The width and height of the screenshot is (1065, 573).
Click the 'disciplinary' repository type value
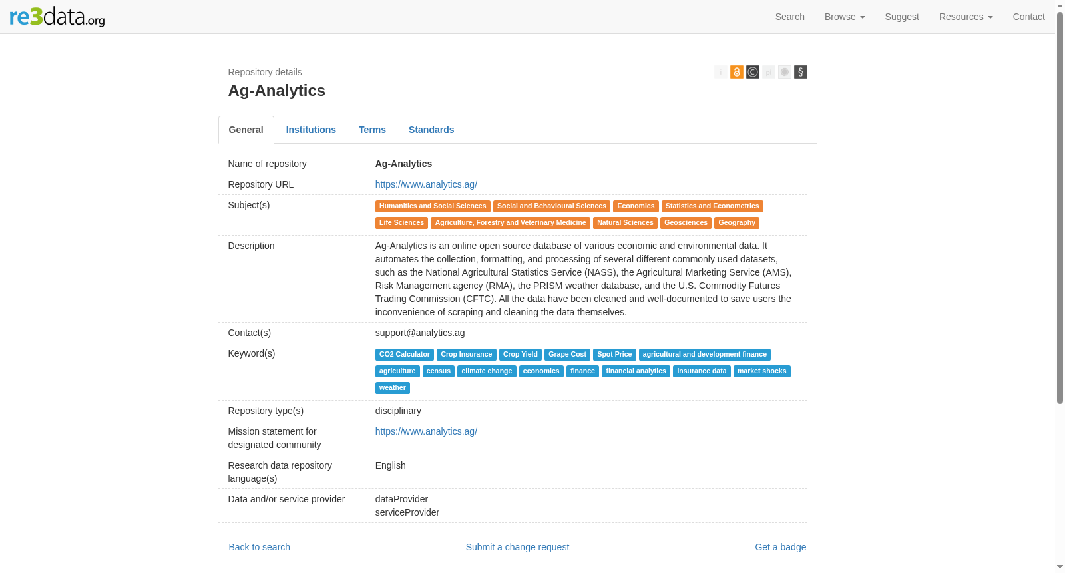398,411
